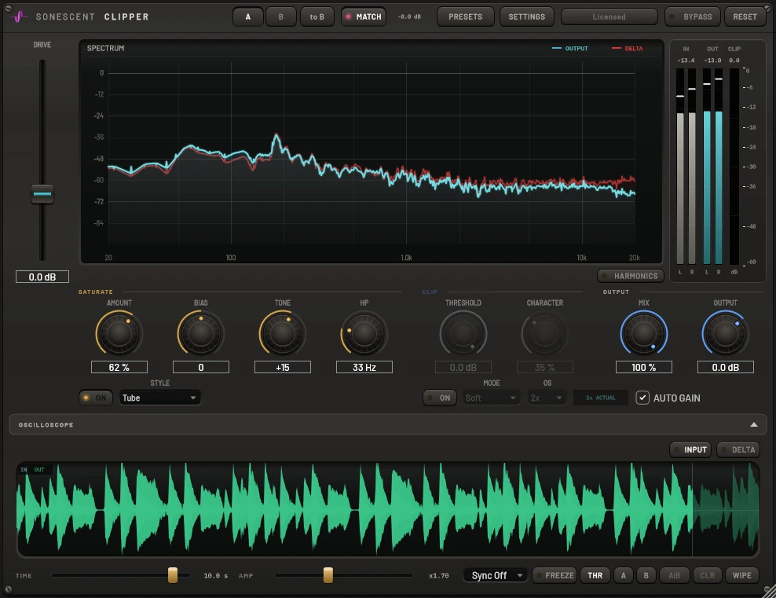Open the Soft MODE dropdown
Viewport: 776px width, 598px height.
pos(490,398)
